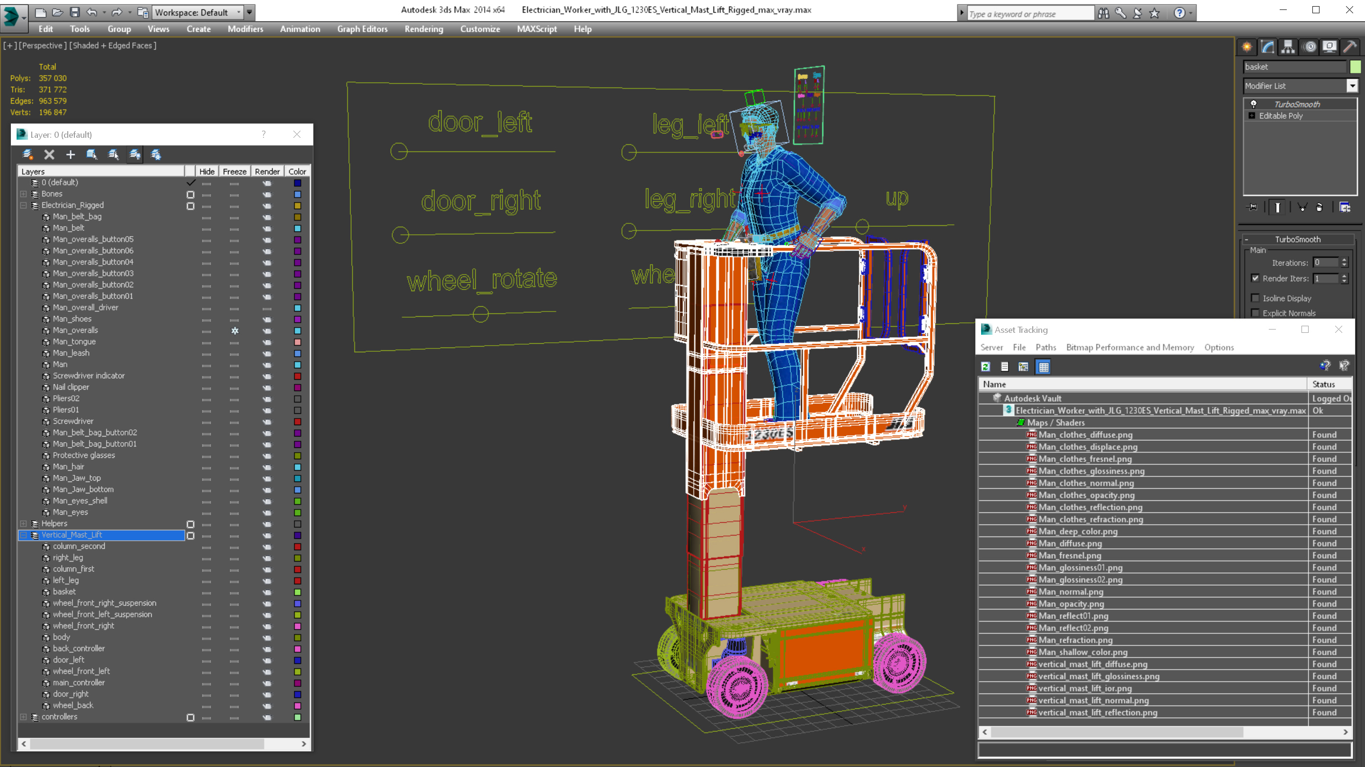Viewport: 1365px width, 767px height.
Task: Toggle TurboSmooth modifier lightbulb
Action: 1254,104
